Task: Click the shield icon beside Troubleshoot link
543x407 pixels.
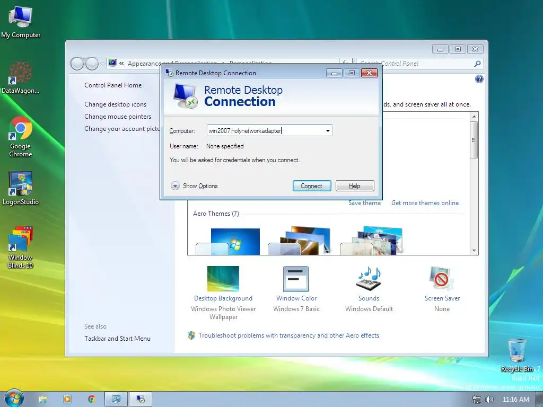Action: pos(191,335)
